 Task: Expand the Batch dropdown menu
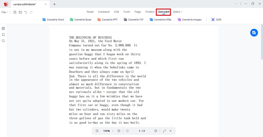[x=178, y=12]
